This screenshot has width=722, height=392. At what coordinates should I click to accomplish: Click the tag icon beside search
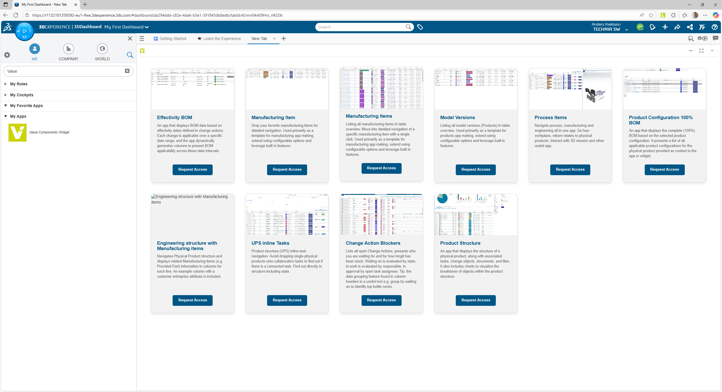[420, 27]
